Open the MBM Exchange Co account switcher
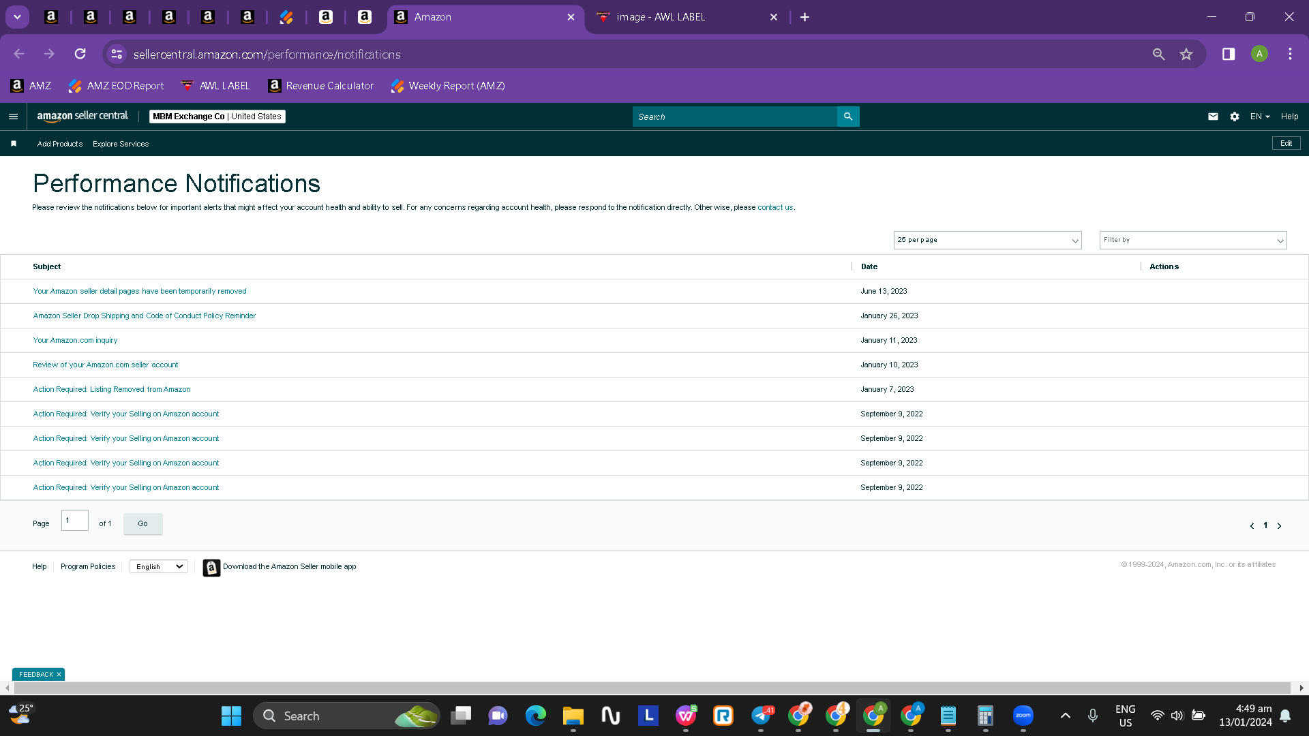 tap(217, 117)
